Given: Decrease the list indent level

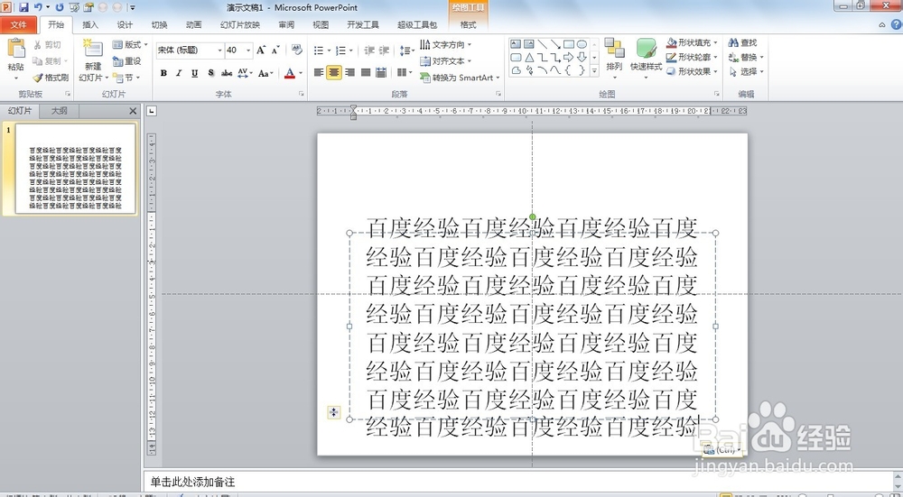Looking at the screenshot, I should click(369, 51).
